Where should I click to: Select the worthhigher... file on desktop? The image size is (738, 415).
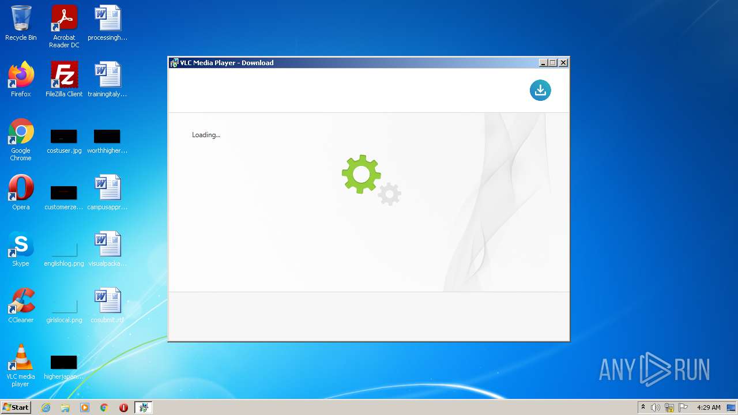(107, 142)
